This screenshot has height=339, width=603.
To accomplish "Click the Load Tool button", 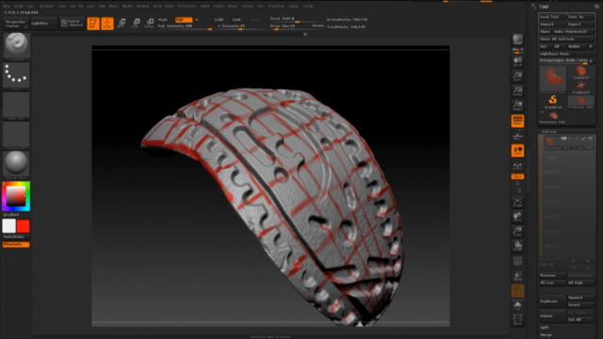I will pos(552,17).
